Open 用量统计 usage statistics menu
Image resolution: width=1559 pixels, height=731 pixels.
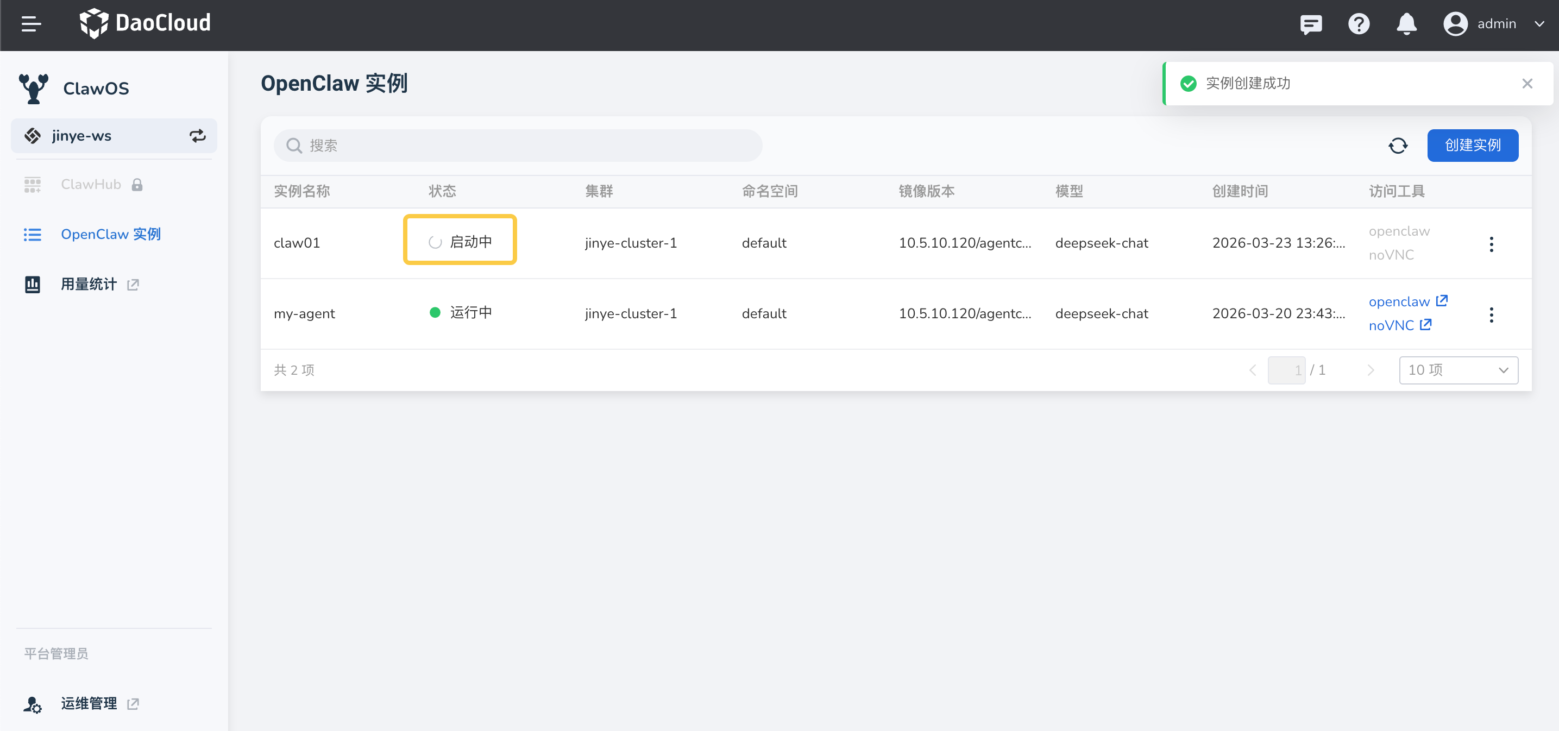[89, 285]
